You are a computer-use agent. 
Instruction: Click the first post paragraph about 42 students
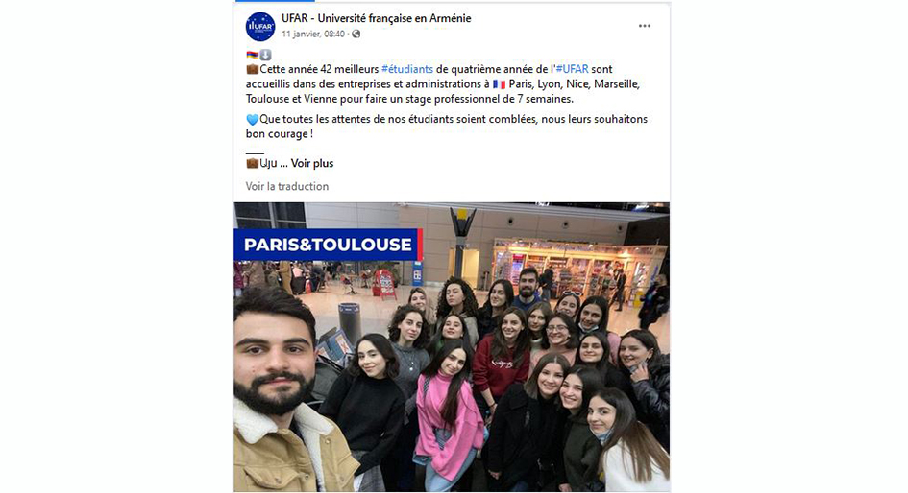point(443,83)
